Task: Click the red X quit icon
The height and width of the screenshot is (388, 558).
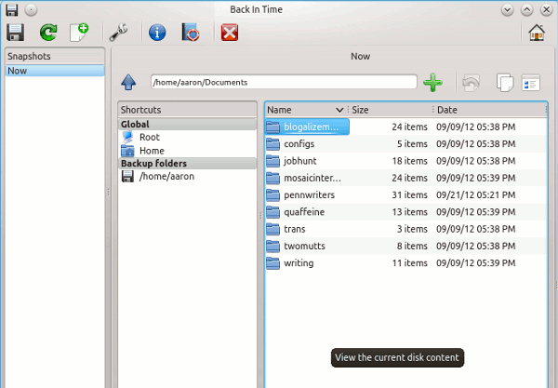Action: pos(230,33)
